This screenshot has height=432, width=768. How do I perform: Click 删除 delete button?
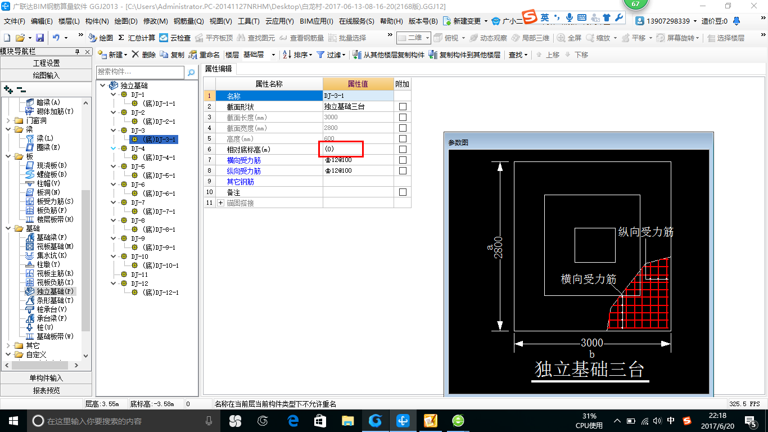pos(144,55)
